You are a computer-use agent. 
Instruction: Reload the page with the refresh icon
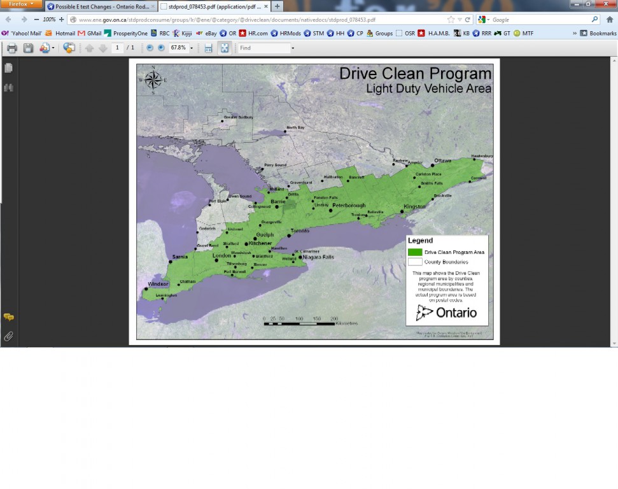pos(467,20)
